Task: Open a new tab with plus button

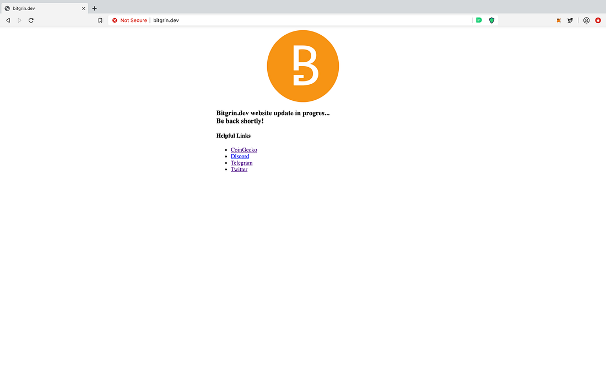Action: click(94, 8)
